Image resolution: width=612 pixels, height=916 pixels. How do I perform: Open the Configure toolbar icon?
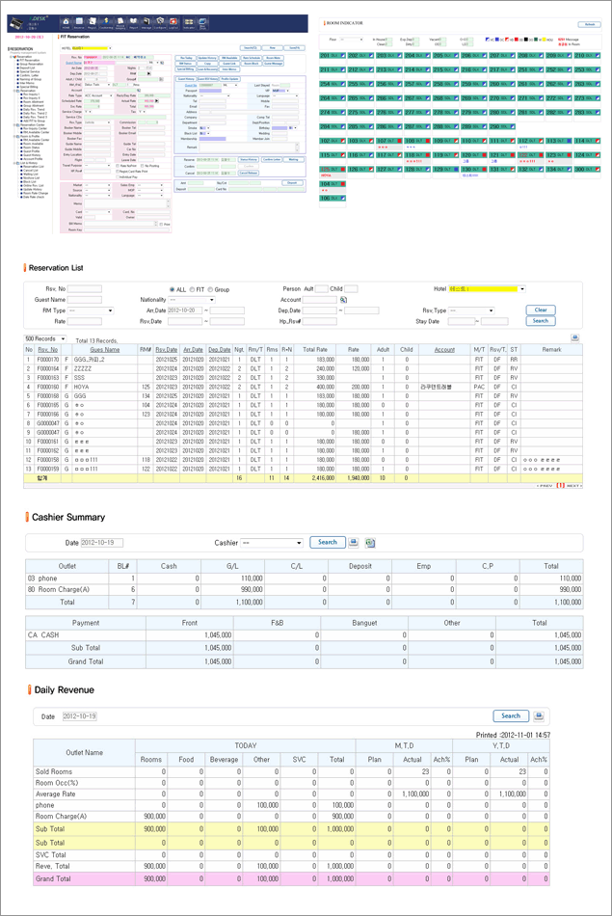(159, 20)
